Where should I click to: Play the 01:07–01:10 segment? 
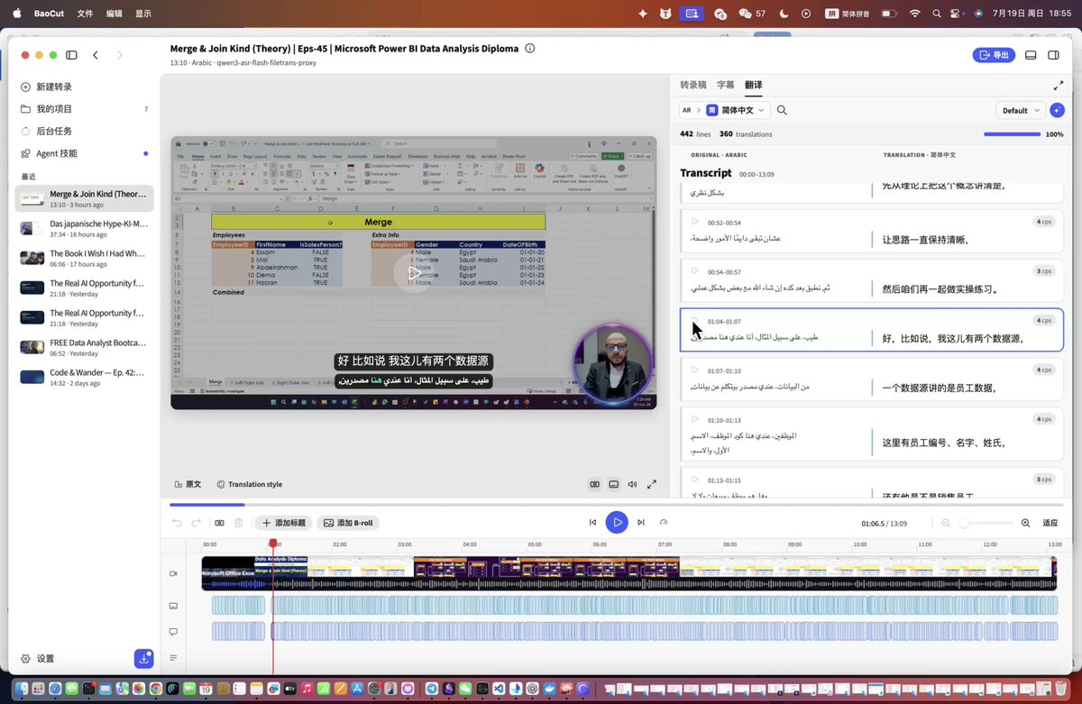coord(694,370)
